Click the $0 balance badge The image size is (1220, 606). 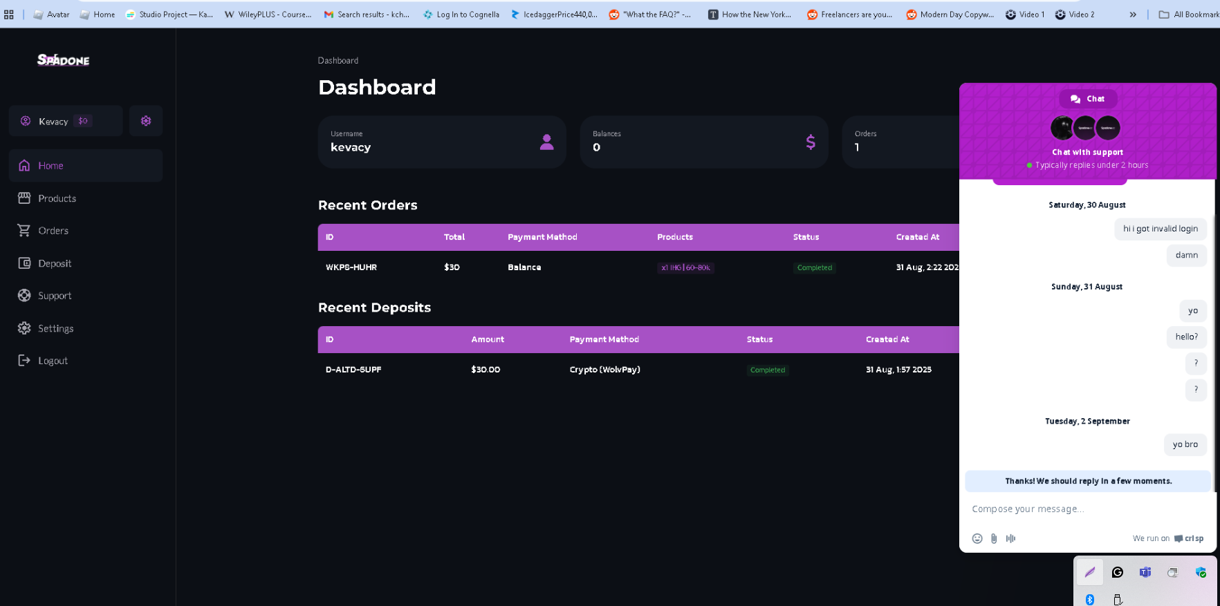point(83,121)
